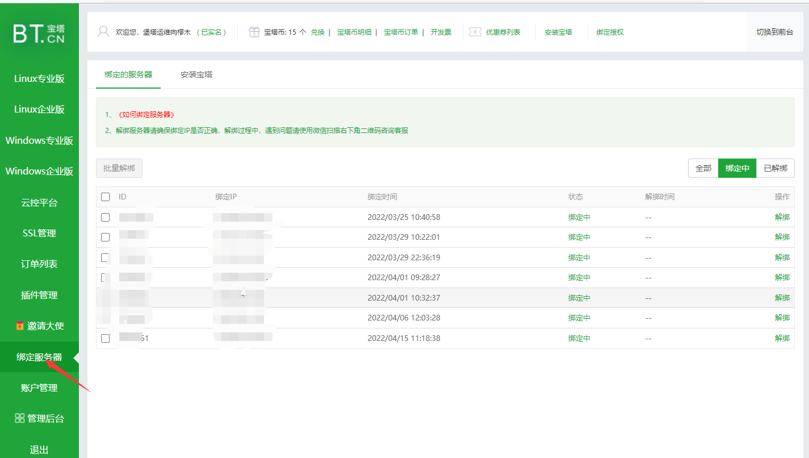This screenshot has height=458, width=809.
Task: Click 解绑 for the 2022/04/15 11:18:38 row
Action: [782, 338]
